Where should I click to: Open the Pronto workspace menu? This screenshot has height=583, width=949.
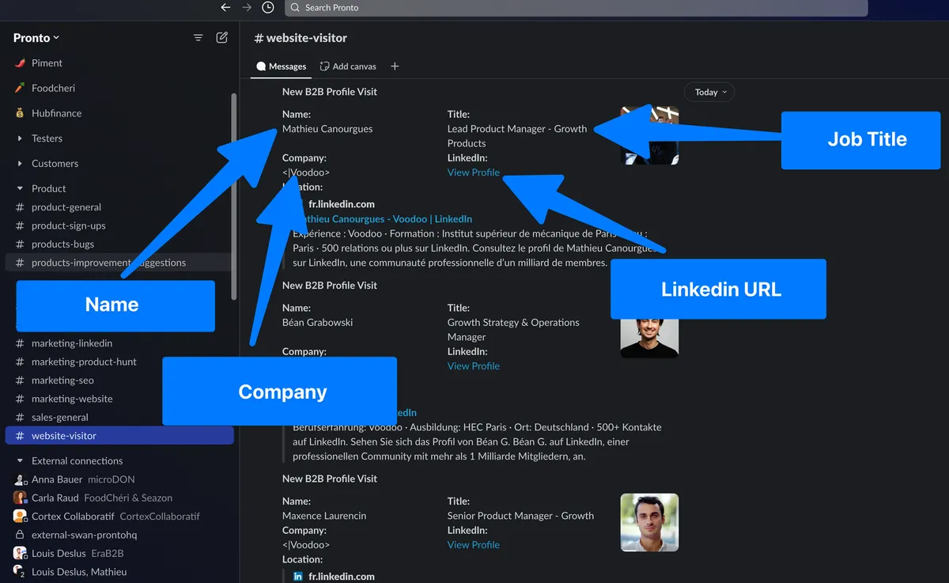click(36, 38)
